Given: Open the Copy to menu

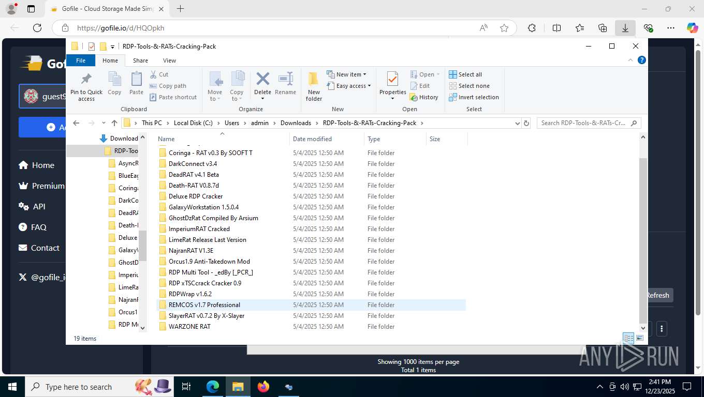Looking at the screenshot, I should coord(237,86).
